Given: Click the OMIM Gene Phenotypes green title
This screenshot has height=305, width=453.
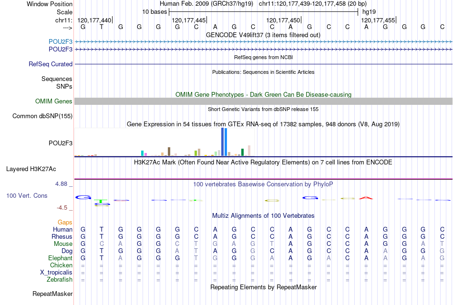Looking at the screenshot, I should pos(264,94).
